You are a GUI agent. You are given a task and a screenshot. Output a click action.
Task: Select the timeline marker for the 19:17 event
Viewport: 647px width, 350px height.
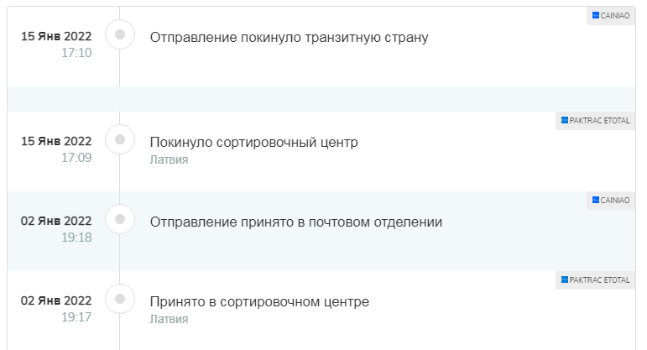[x=120, y=299]
